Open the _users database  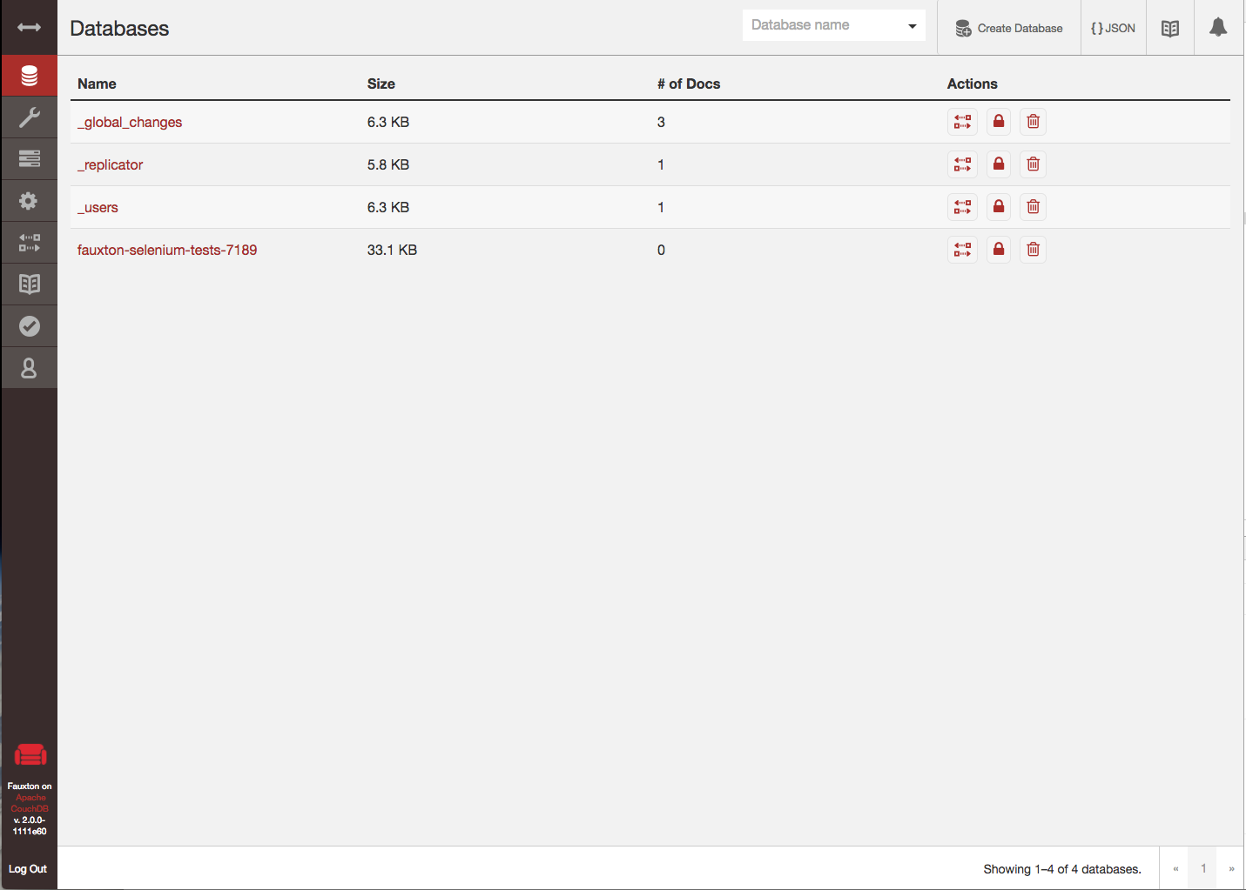98,207
